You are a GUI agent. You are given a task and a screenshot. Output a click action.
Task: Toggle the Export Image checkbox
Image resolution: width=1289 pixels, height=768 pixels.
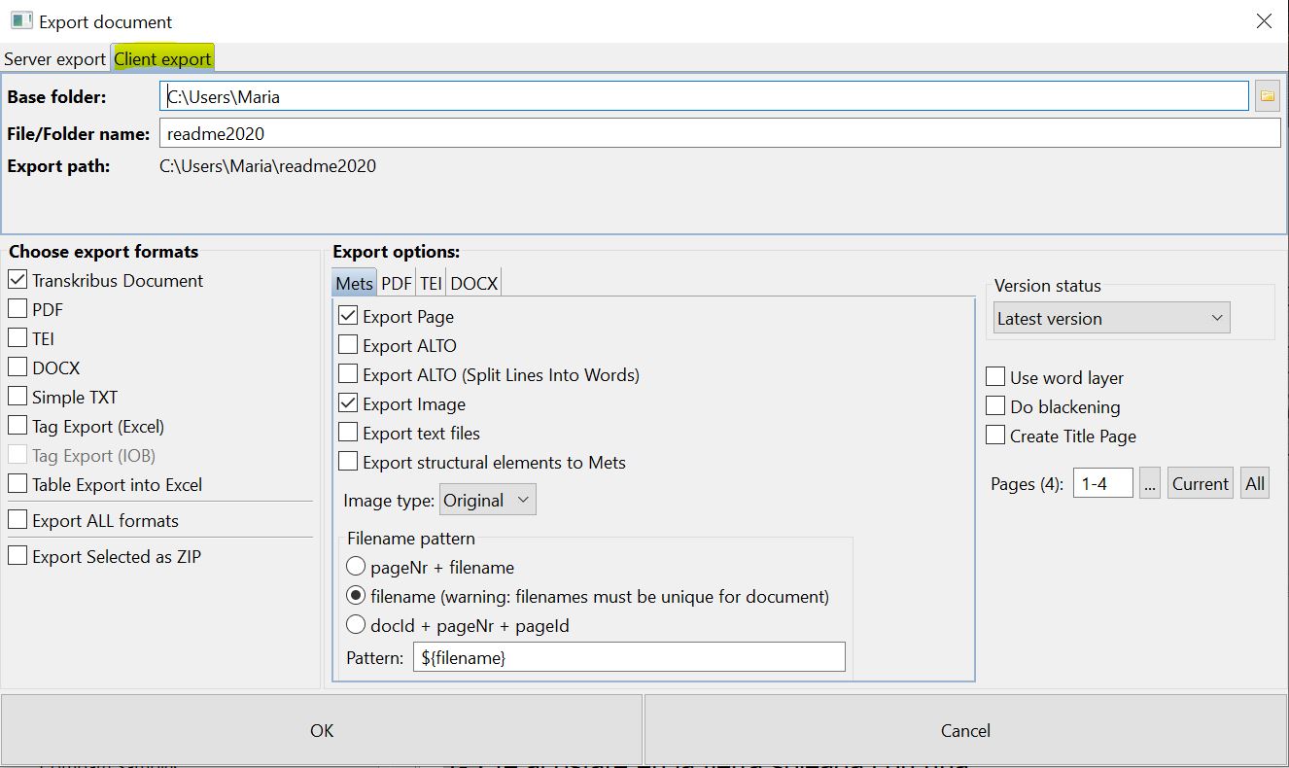pyautogui.click(x=348, y=403)
